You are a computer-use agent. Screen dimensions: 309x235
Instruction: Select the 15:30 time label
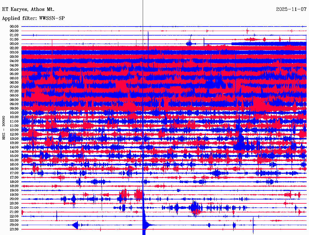(x=14, y=160)
